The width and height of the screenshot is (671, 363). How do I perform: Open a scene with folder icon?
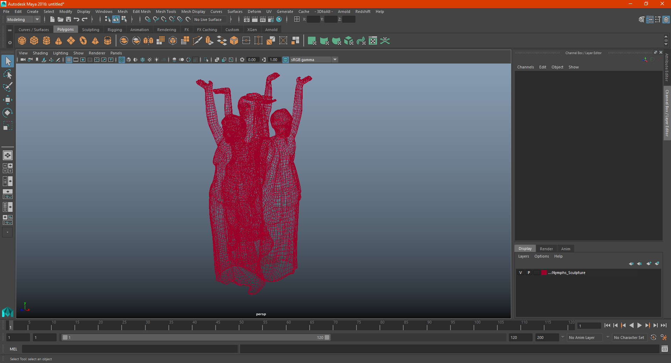(x=60, y=20)
